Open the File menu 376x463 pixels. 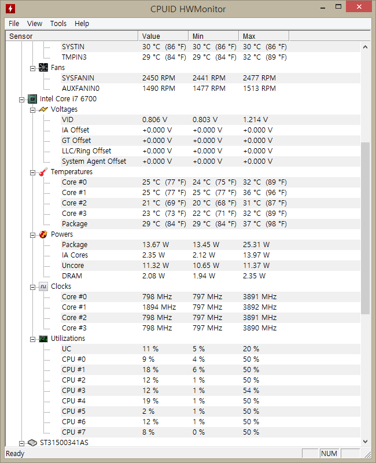point(14,24)
